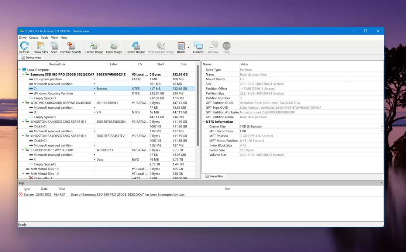
Task: Start a Scan using the toolbar icon
Action: pyautogui.click(x=54, y=47)
